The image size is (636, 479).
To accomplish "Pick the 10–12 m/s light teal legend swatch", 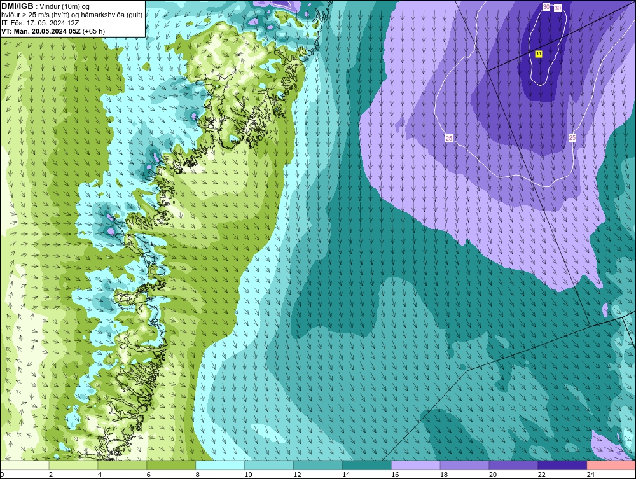I will (269, 465).
